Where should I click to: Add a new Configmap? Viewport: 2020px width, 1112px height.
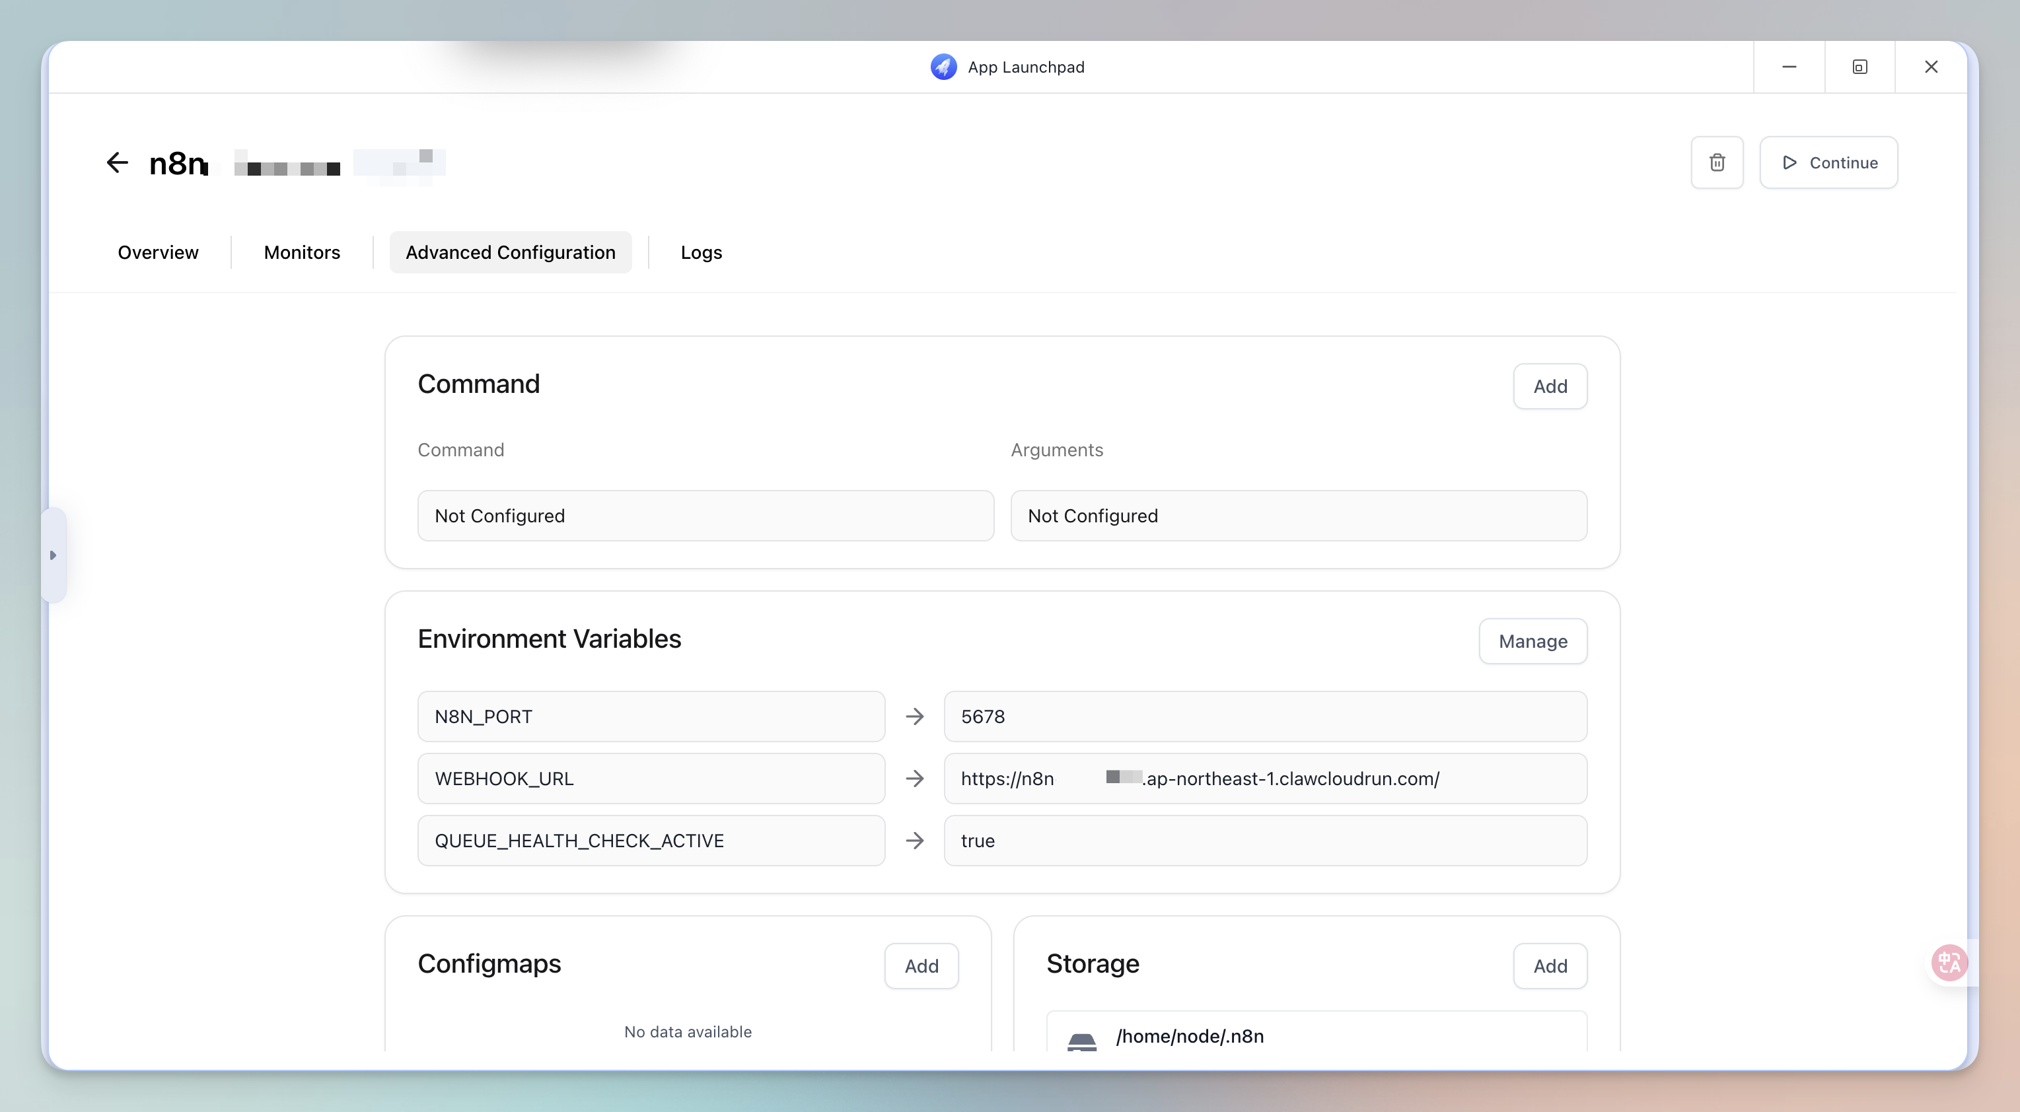click(921, 965)
